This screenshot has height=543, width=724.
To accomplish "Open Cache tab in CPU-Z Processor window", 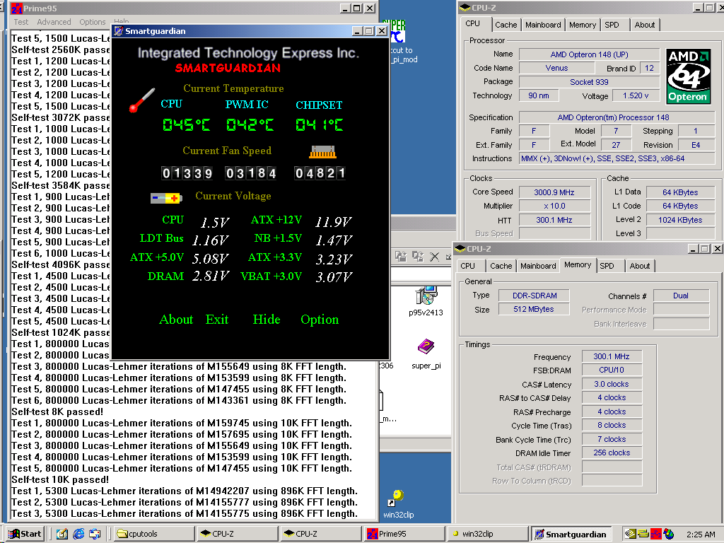I will pos(506,25).
